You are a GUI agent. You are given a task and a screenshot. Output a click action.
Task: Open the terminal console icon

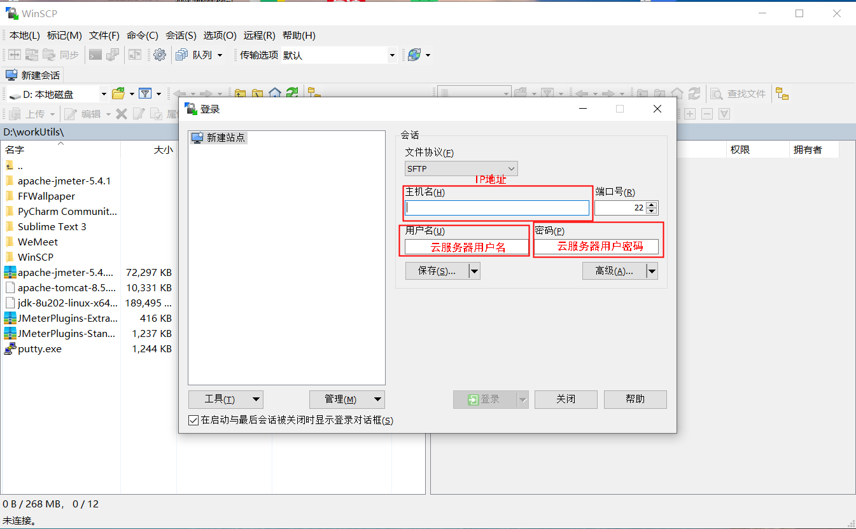coord(95,55)
